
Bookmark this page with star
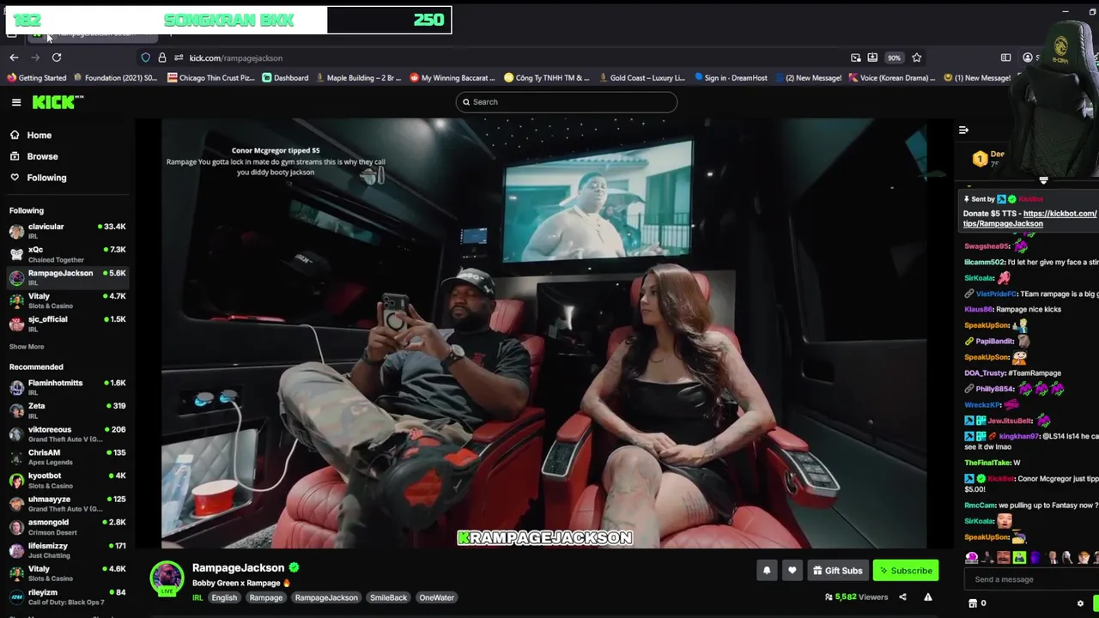tap(917, 58)
